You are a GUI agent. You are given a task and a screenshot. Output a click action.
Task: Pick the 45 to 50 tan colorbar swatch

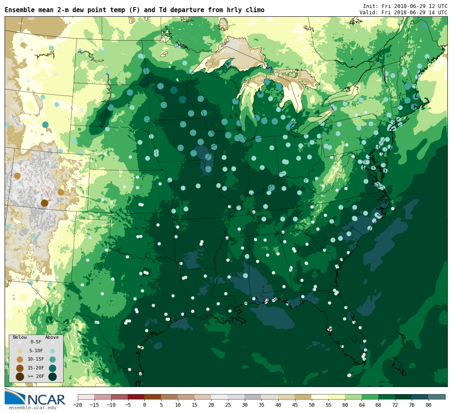[303, 397]
